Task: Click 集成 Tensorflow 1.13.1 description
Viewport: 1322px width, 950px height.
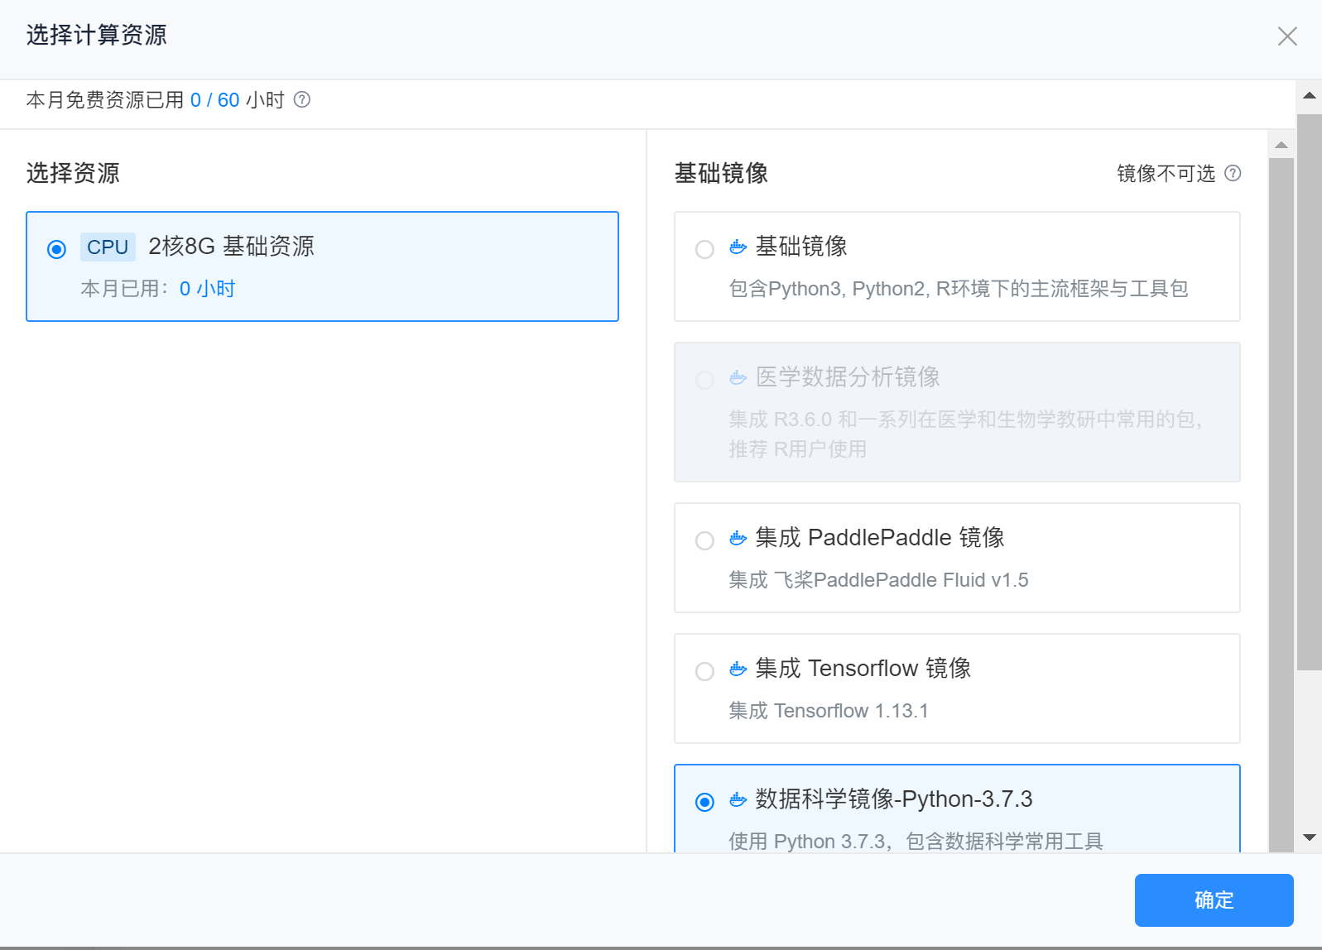Action: [829, 711]
